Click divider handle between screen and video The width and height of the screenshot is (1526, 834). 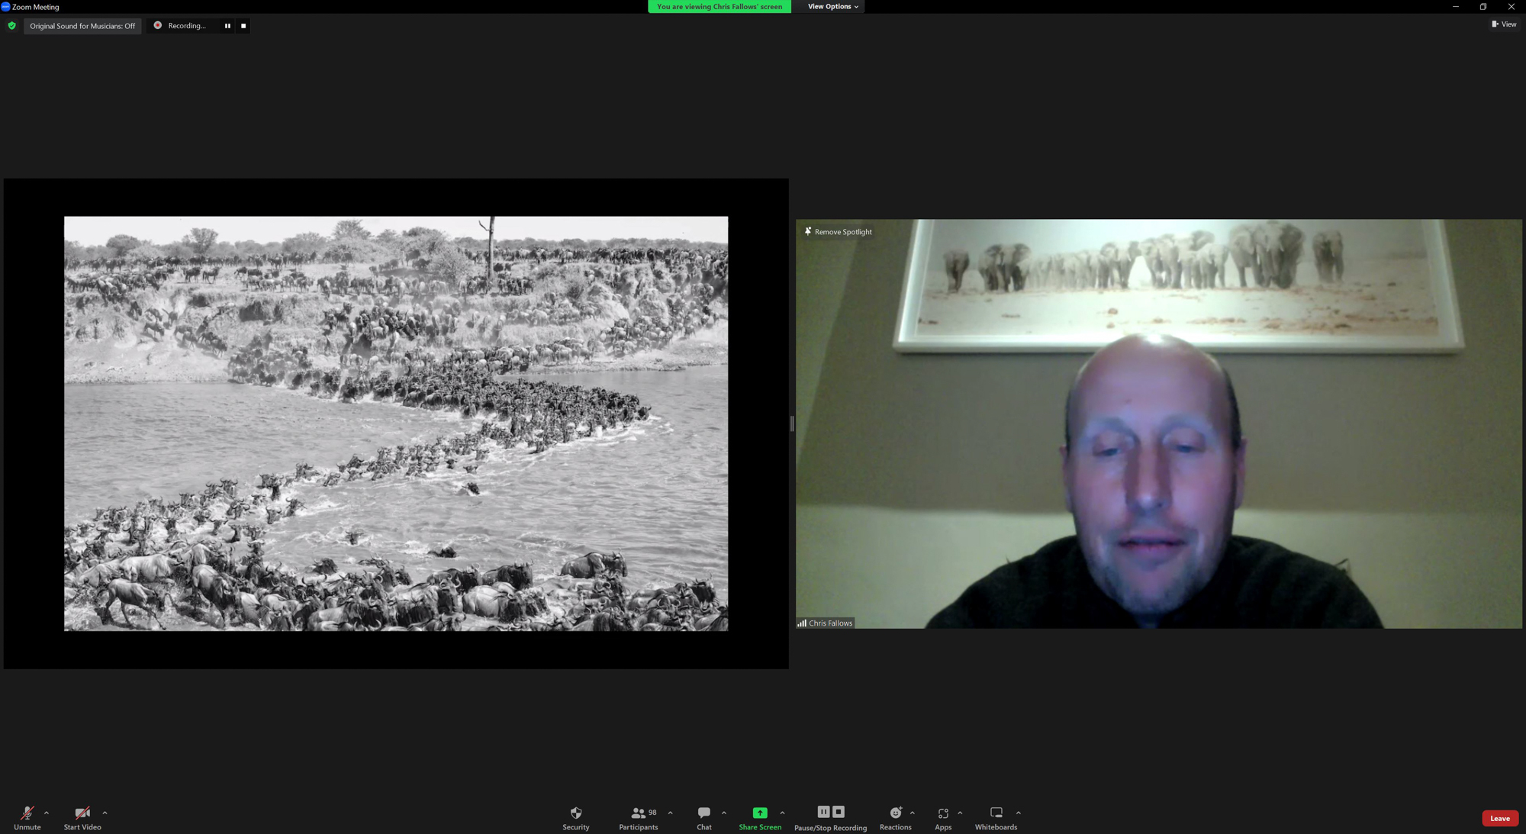coord(792,423)
